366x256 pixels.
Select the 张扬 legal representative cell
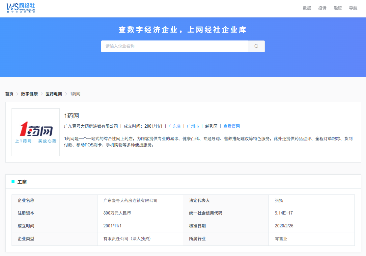[311, 200]
